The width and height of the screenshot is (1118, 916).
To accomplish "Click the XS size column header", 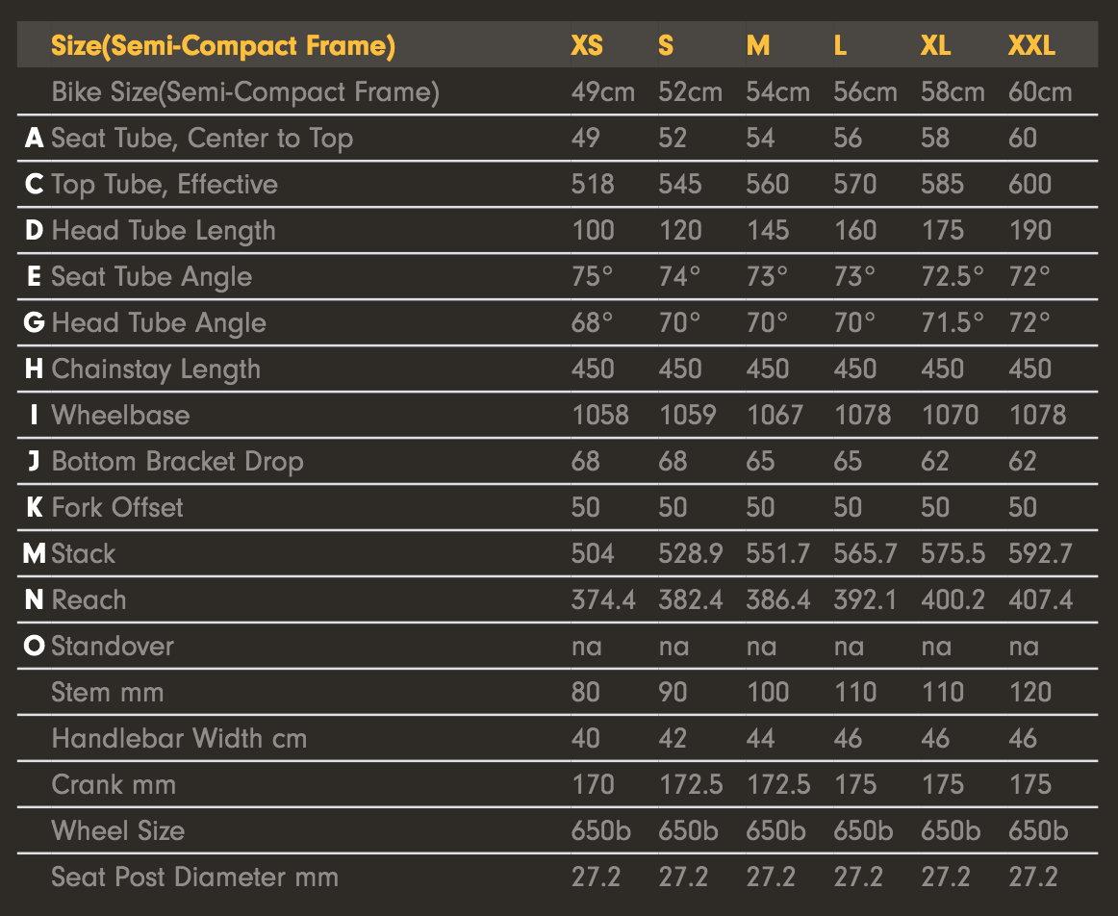I will coord(587,45).
